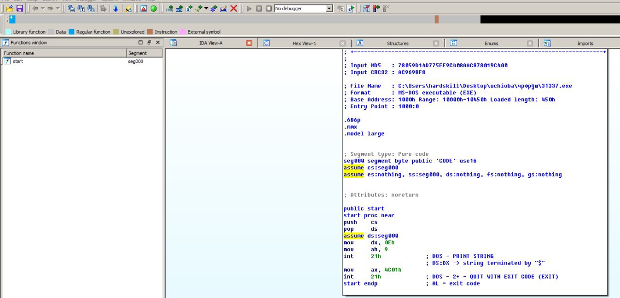Click the blue asterisk toolbar icon

click(x=214, y=9)
